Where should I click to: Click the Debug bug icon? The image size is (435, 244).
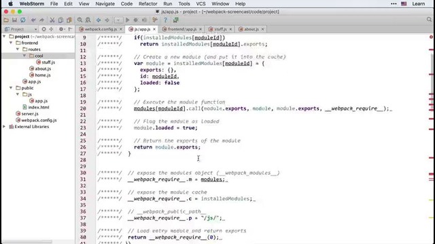click(x=136, y=20)
